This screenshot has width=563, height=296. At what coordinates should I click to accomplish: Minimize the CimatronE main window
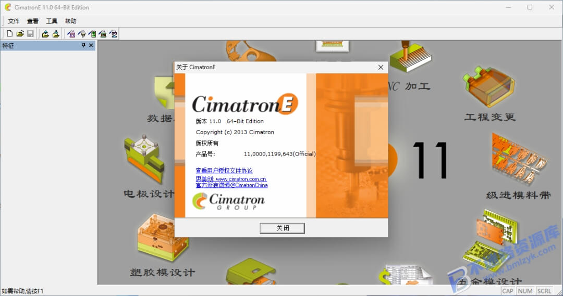(x=508, y=7)
